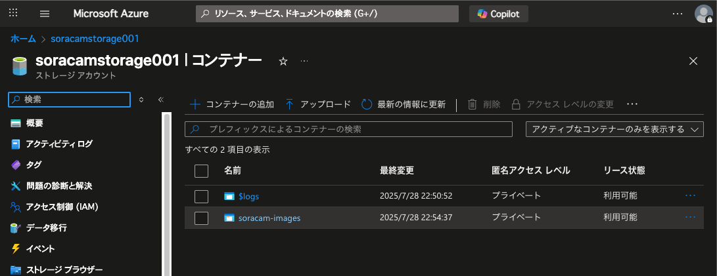Favorite this page with the star icon
717x276 pixels.
point(283,62)
